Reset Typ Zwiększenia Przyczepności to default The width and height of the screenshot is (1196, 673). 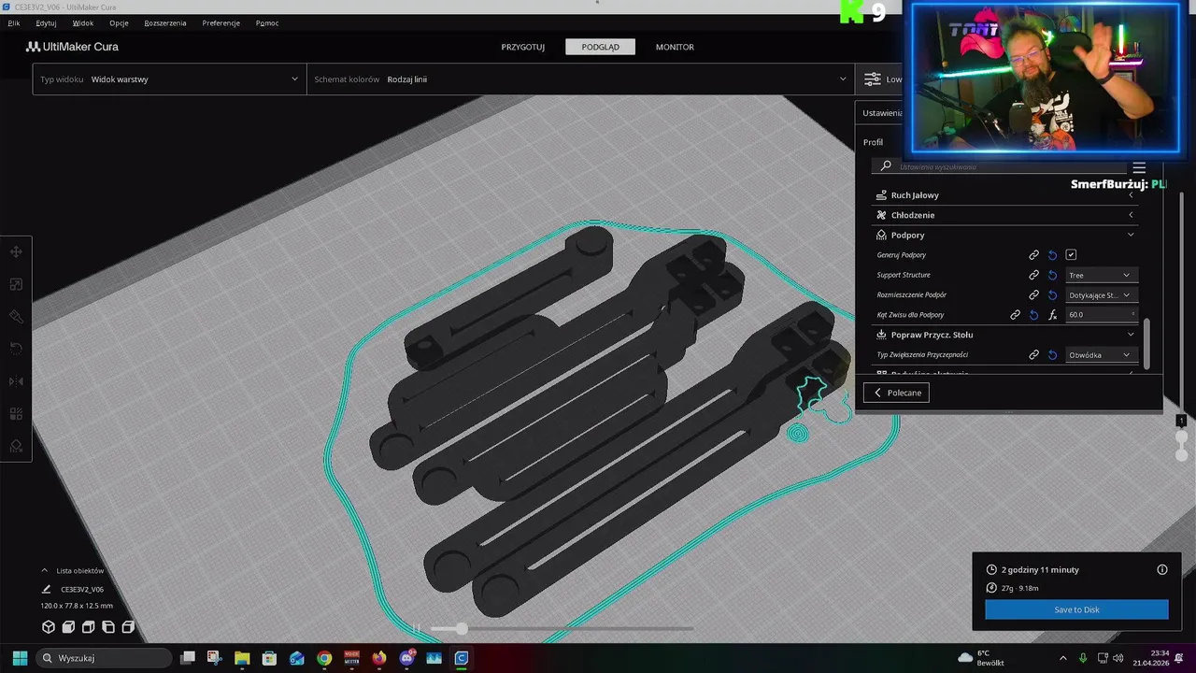point(1052,355)
